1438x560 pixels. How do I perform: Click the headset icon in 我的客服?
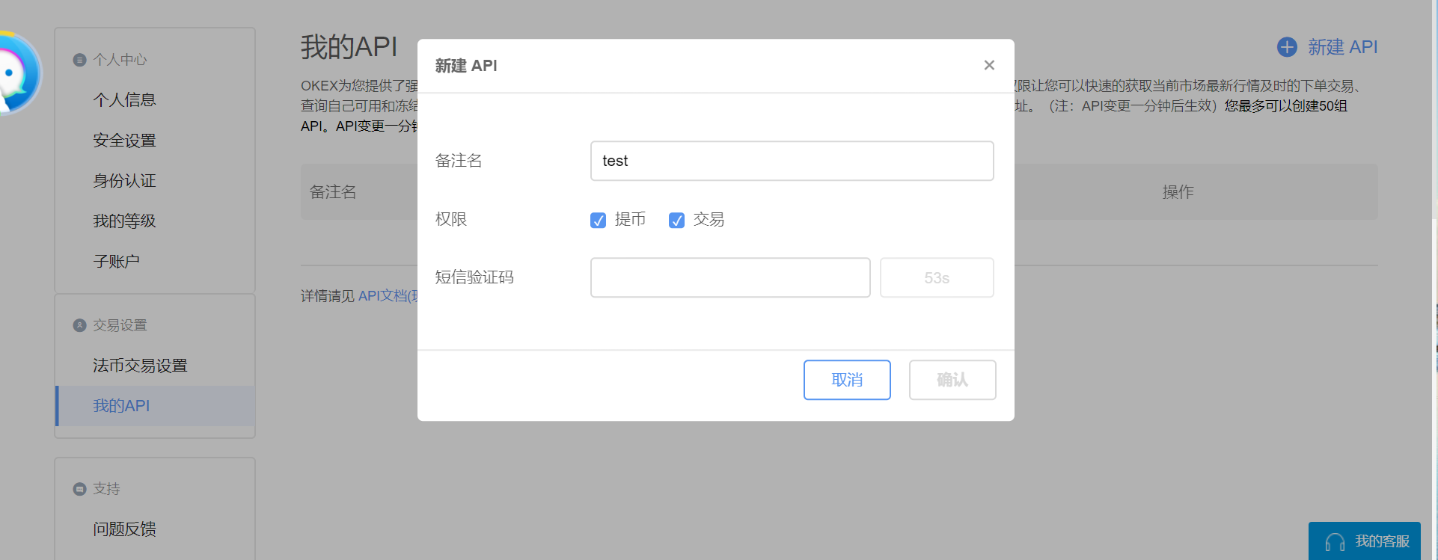[1335, 542]
